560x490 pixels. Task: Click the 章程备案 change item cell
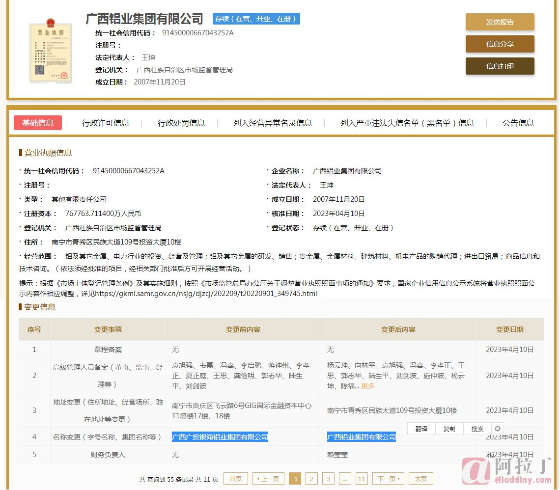[x=108, y=350]
